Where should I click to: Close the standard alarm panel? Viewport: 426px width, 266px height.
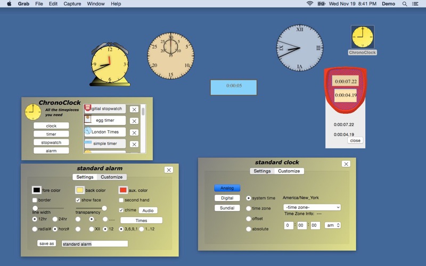tap(169, 170)
